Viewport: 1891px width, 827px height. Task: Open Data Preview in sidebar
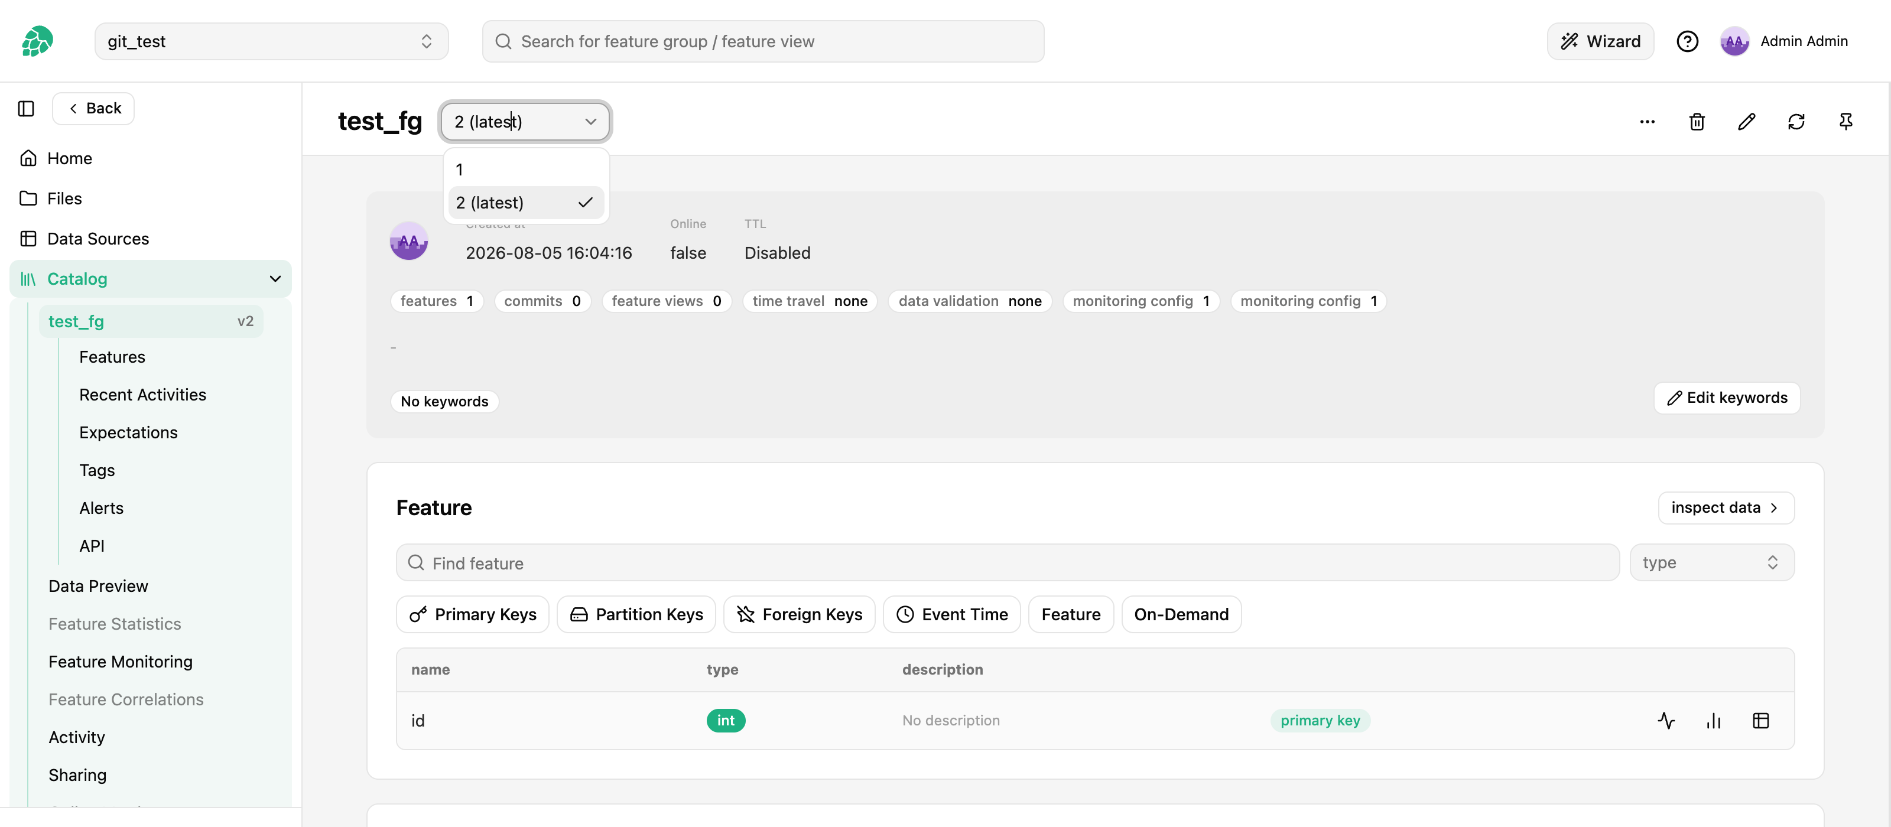tap(98, 585)
